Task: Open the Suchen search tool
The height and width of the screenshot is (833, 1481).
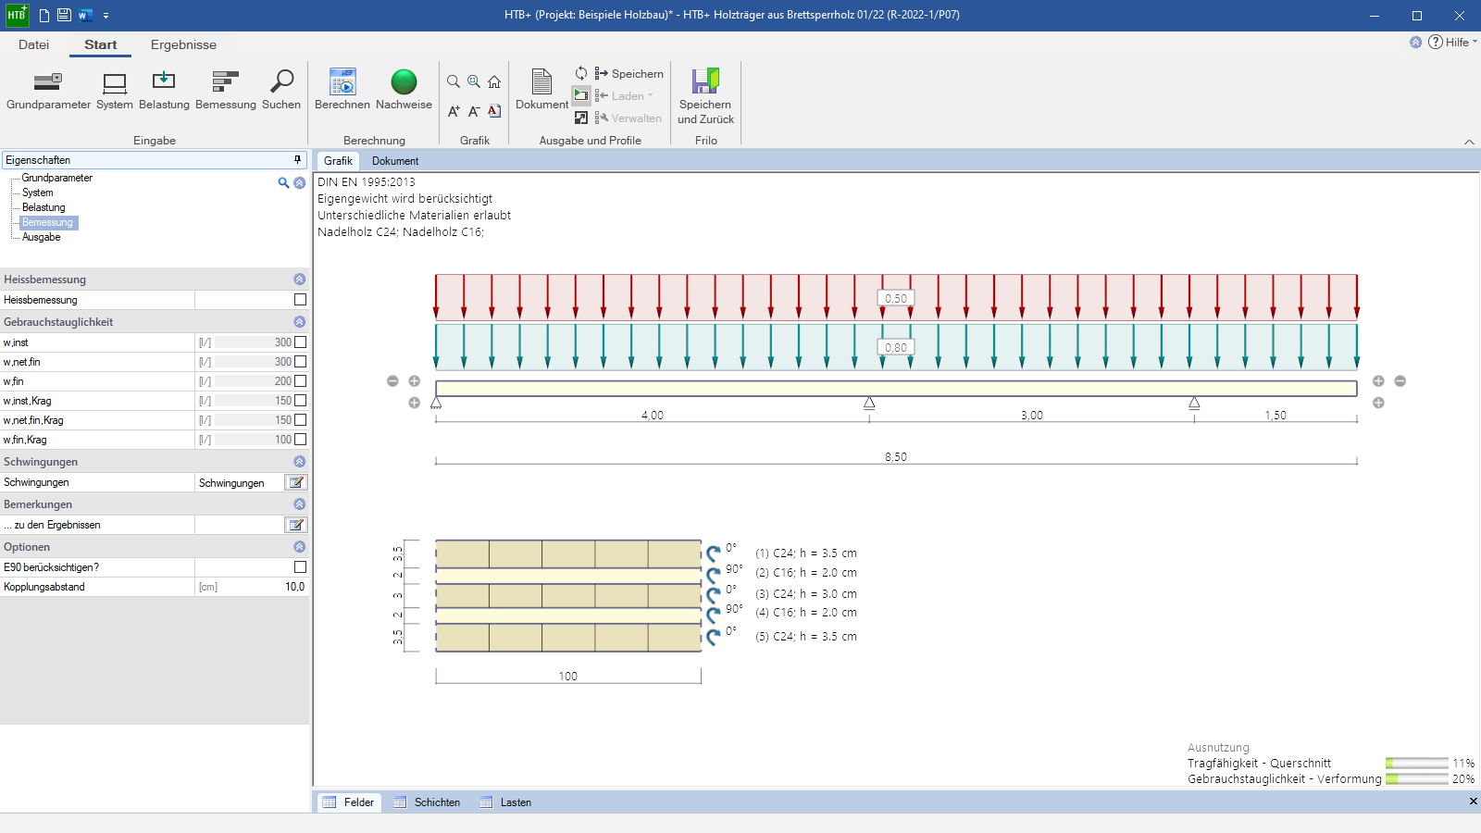Action: [x=281, y=90]
